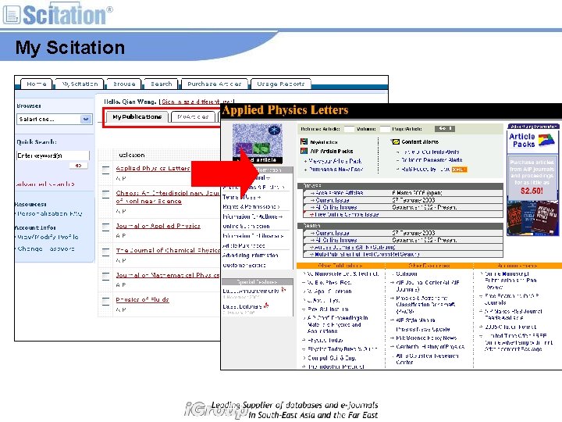Open Browse section Current Issue link
Screen dimensions: 562x422
pyautogui.click(x=333, y=200)
